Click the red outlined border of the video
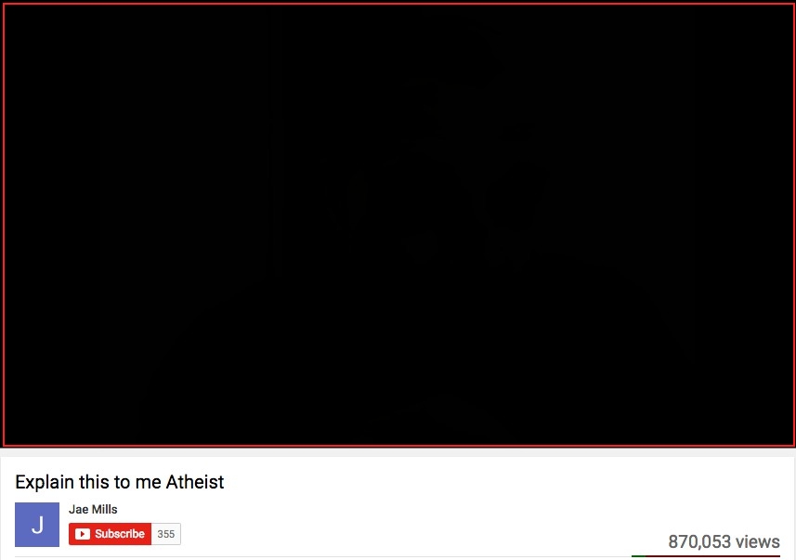796x560 pixels. click(398, 4)
